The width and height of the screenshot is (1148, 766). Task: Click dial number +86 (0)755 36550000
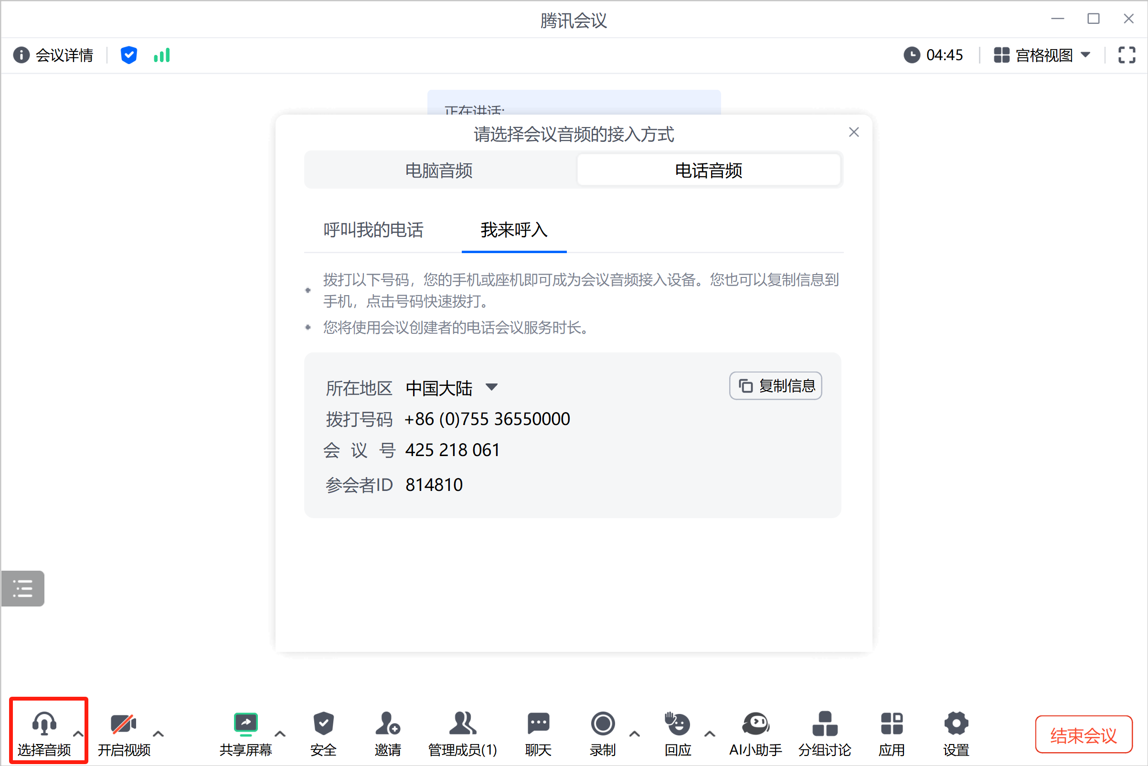(x=487, y=419)
